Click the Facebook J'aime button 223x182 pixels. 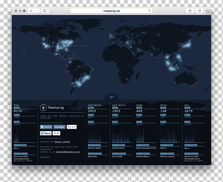coord(46,127)
